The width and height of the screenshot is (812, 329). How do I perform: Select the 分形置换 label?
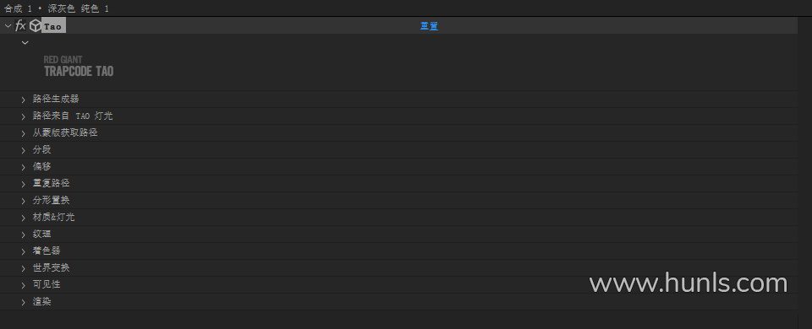click(x=52, y=201)
